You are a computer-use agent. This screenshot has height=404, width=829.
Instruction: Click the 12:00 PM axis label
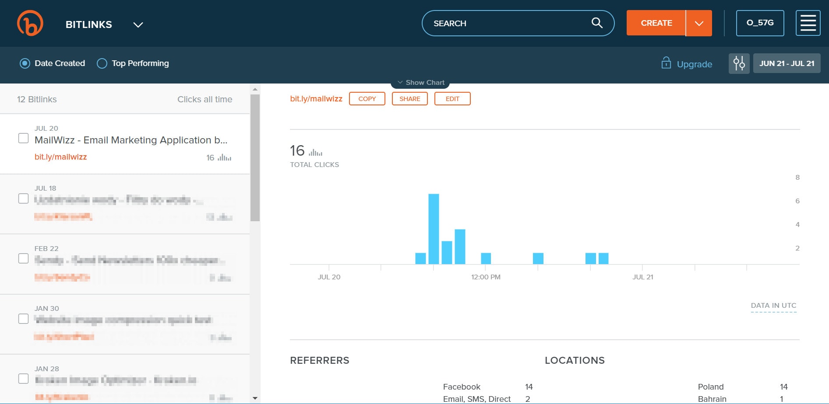click(x=486, y=277)
